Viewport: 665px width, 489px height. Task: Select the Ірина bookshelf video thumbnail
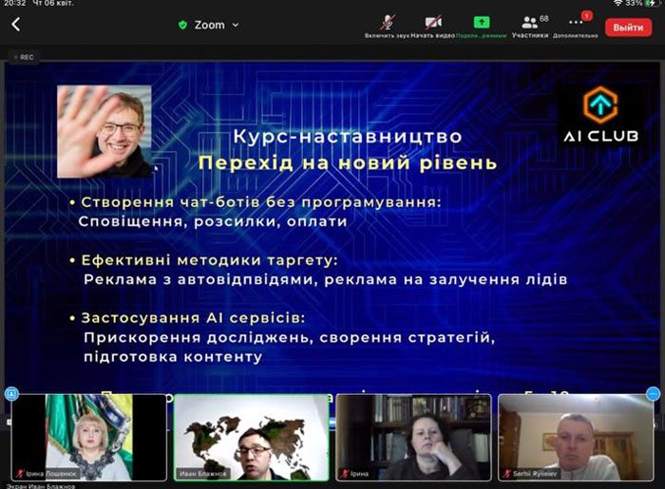point(413,438)
